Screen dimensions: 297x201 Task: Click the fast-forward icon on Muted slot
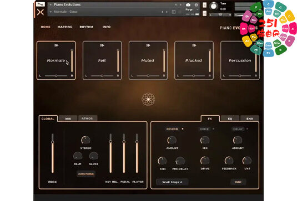point(148,45)
